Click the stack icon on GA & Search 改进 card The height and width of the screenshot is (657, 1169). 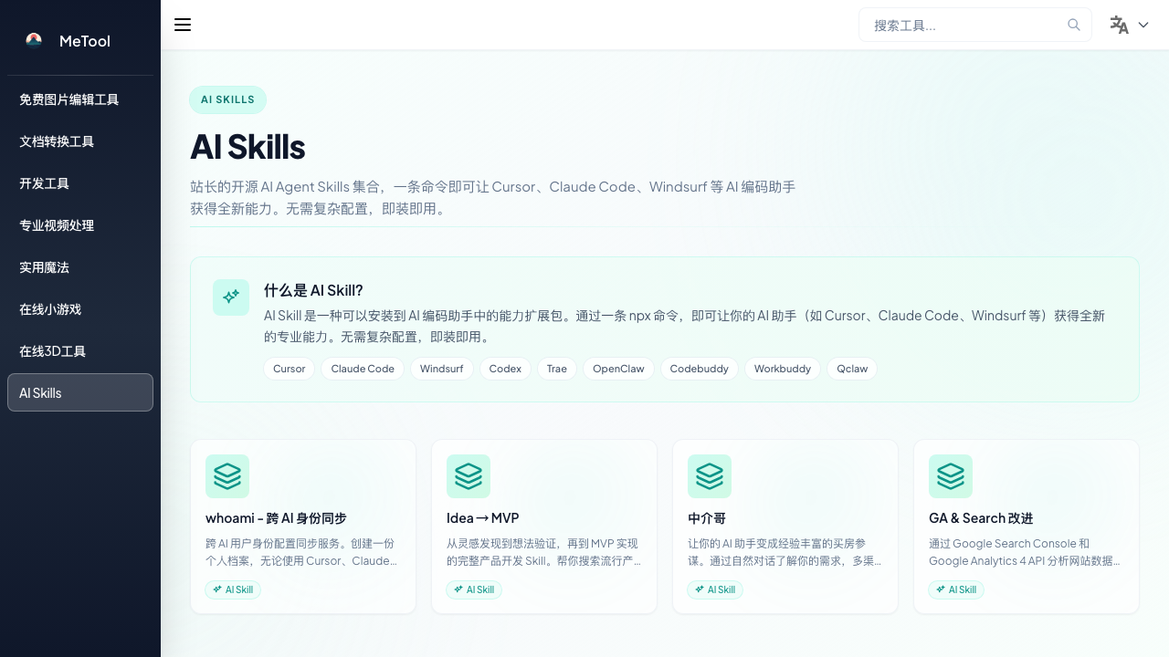pyautogui.click(x=951, y=476)
